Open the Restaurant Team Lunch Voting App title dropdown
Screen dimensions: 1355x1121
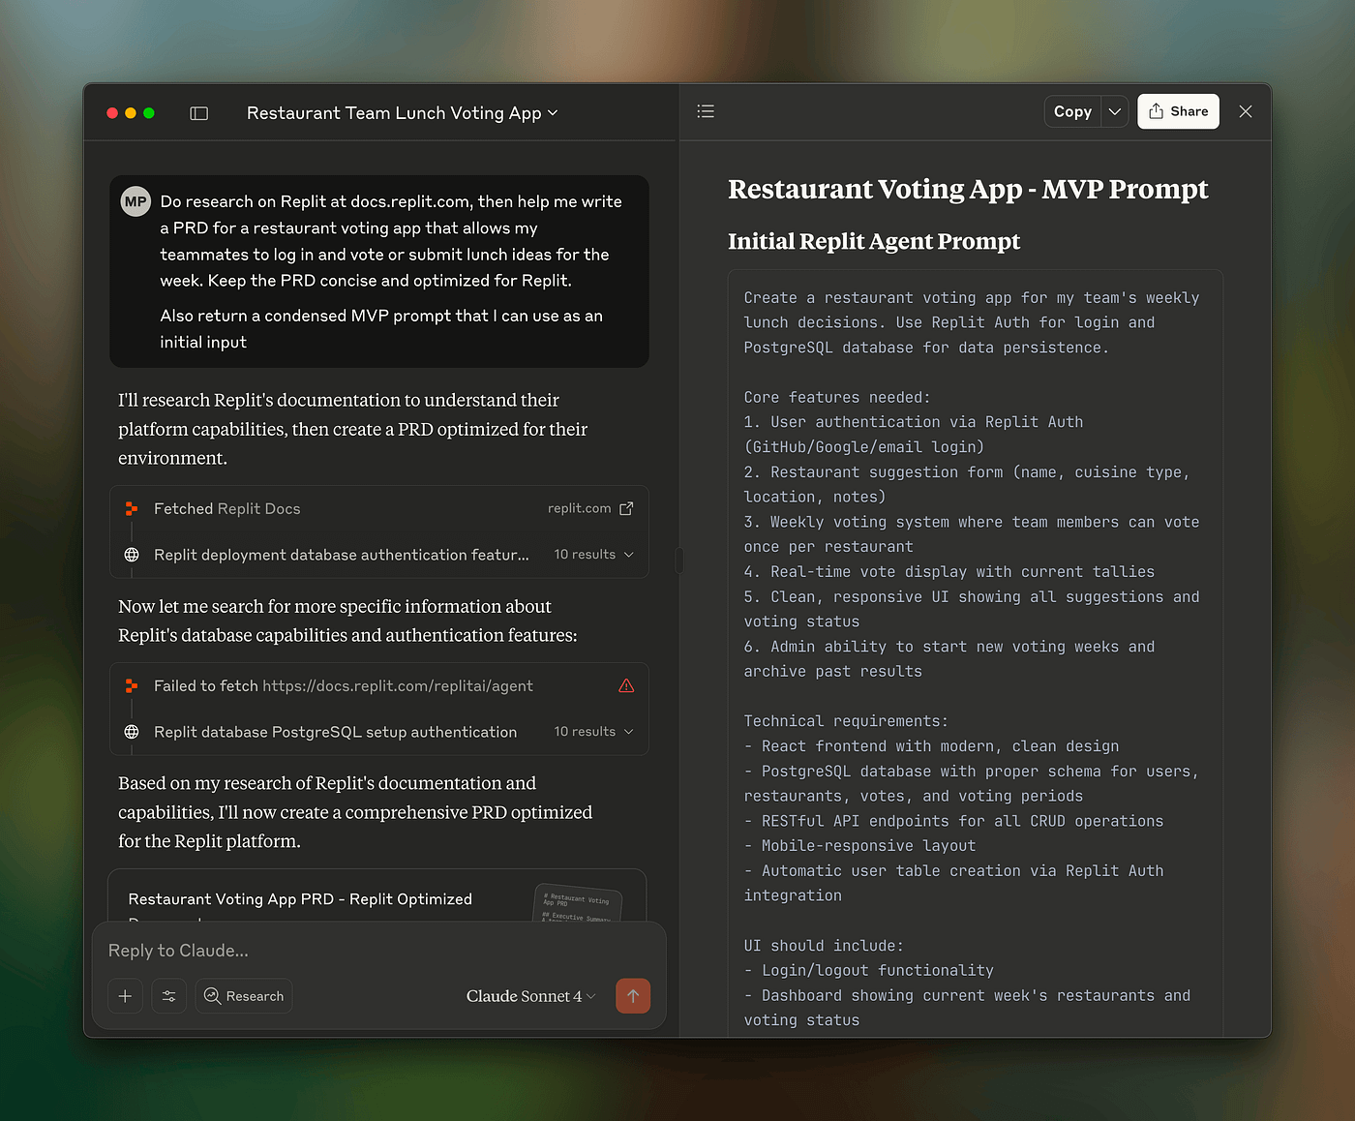pos(402,113)
